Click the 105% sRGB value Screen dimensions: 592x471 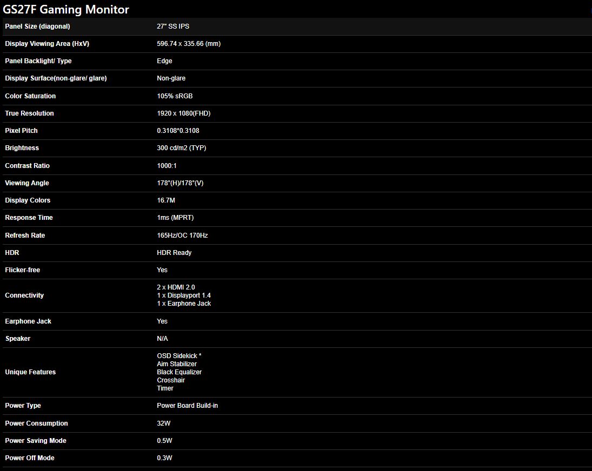(175, 96)
